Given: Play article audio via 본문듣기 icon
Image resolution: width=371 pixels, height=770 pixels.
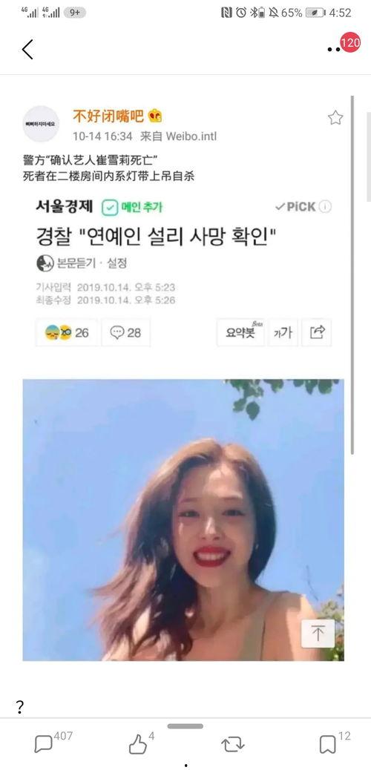Looking at the screenshot, I should click(45, 263).
